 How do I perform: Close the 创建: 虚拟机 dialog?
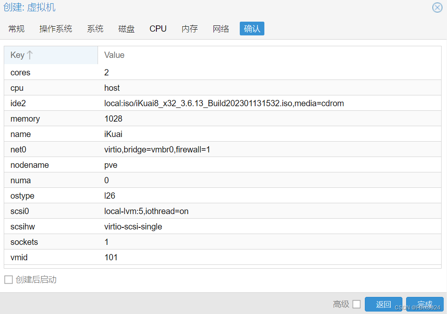(437, 7)
